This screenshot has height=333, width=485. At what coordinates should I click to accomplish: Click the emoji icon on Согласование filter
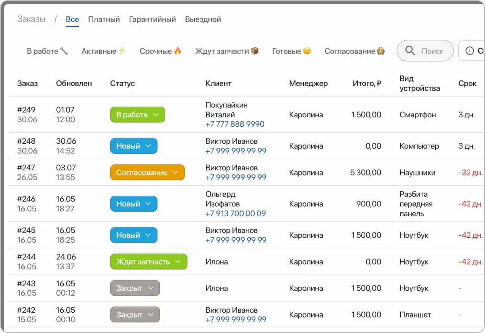(380, 50)
